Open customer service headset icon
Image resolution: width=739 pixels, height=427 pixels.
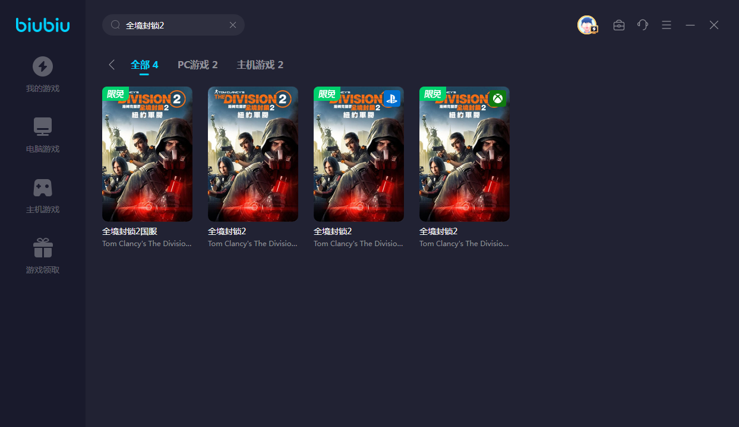[643, 25]
